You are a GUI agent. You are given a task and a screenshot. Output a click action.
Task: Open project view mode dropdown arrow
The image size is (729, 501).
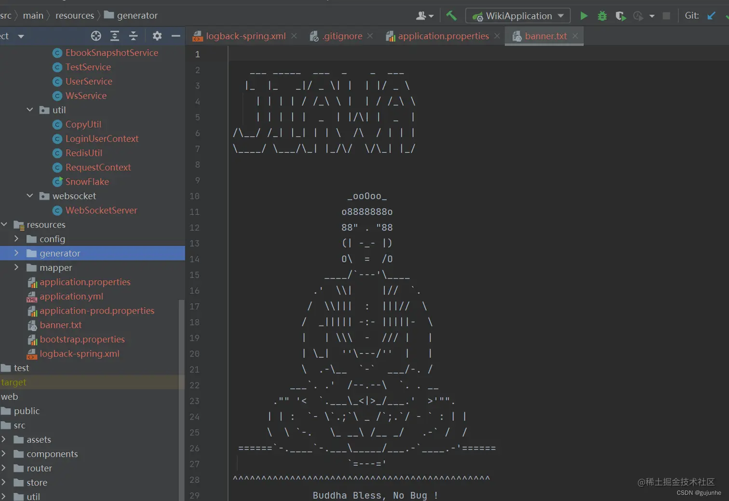[21, 36]
